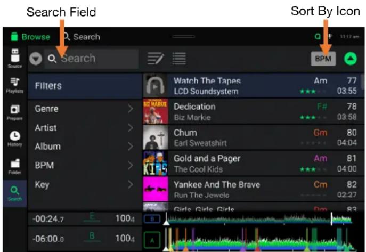Click the BPM value 80 for Chum

[352, 133]
